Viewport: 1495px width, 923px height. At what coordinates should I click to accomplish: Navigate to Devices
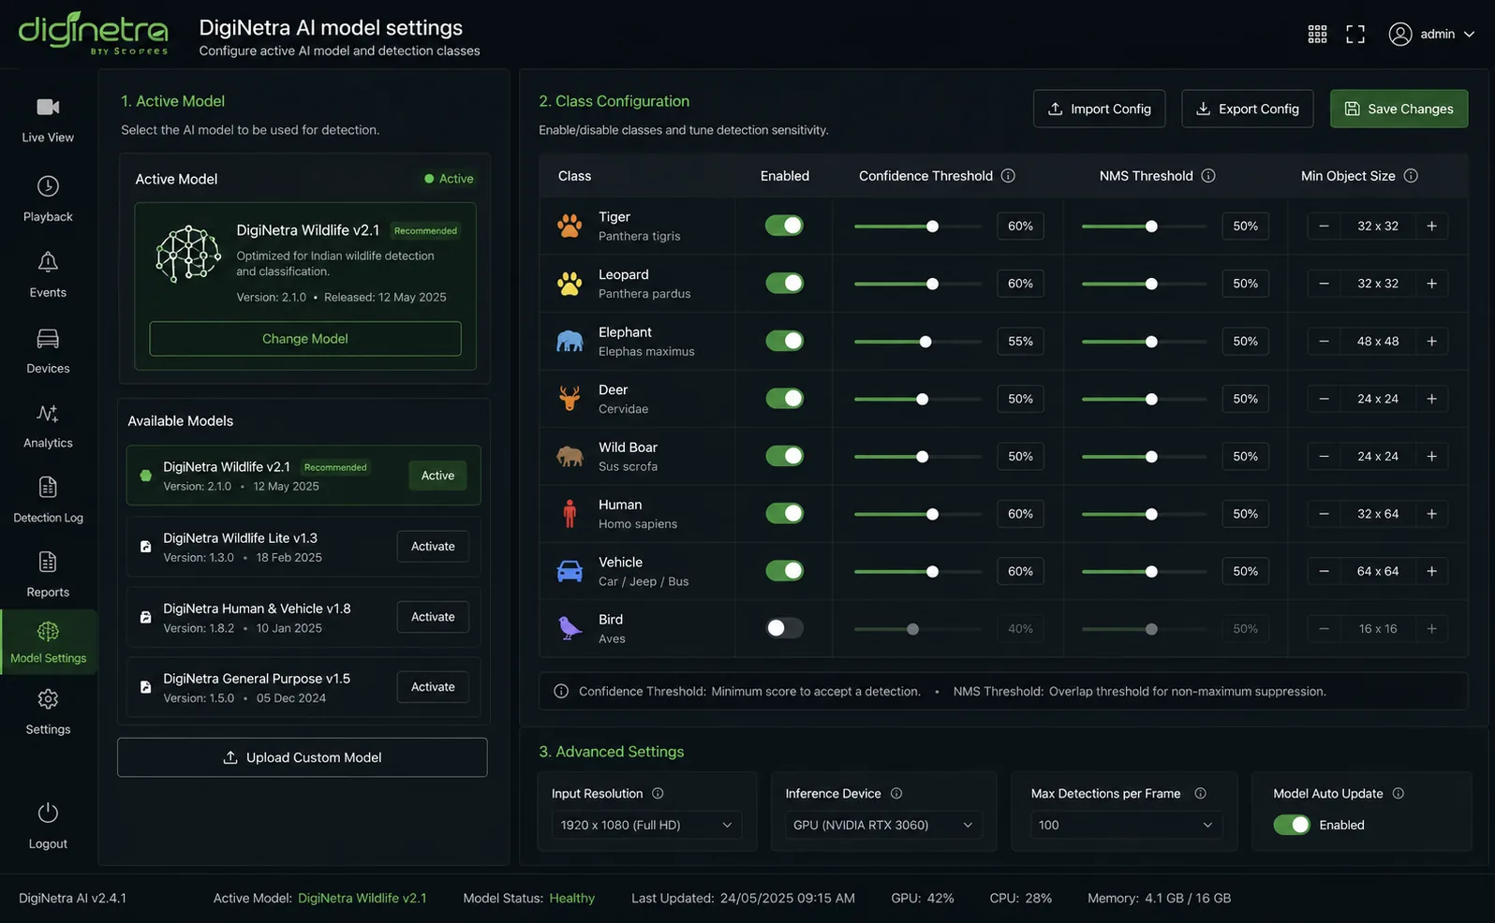[x=48, y=350]
